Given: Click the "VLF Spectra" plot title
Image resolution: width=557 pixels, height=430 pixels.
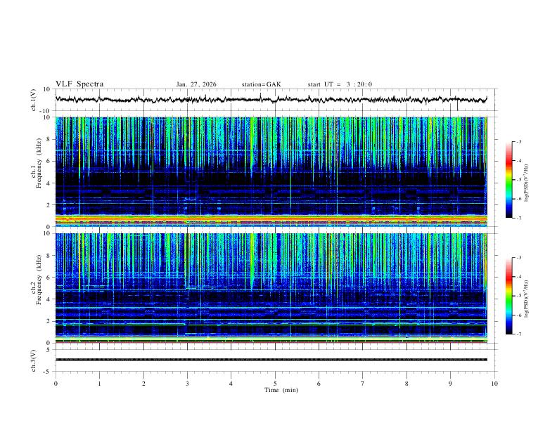Looking at the screenshot, I should pyautogui.click(x=79, y=84).
